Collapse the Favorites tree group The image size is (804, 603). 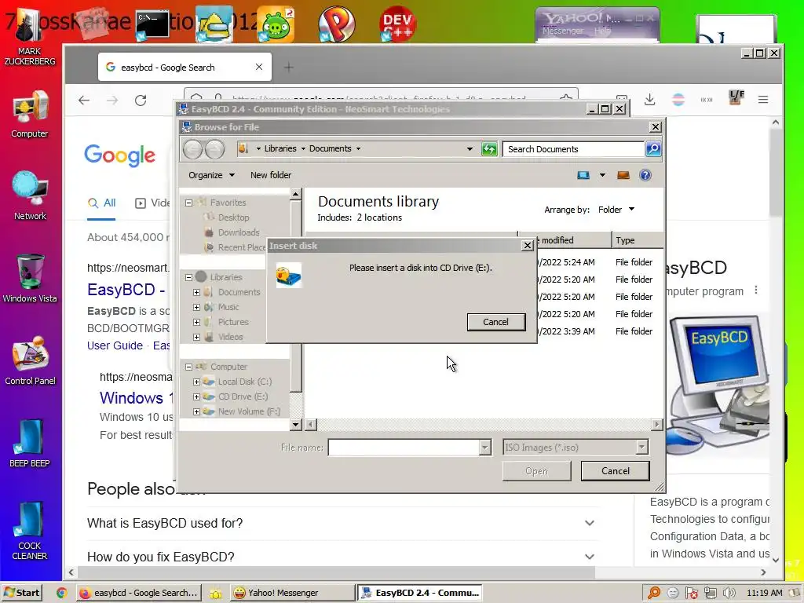click(188, 203)
